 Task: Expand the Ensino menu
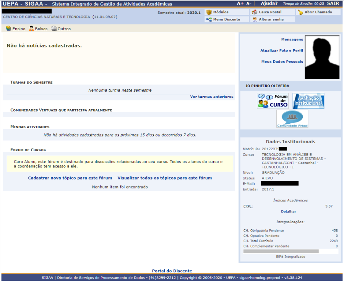point(16,29)
